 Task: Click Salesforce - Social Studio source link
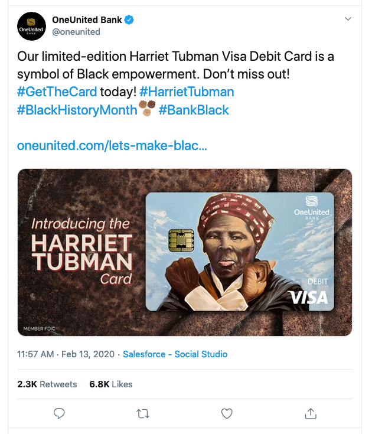pyautogui.click(x=175, y=354)
